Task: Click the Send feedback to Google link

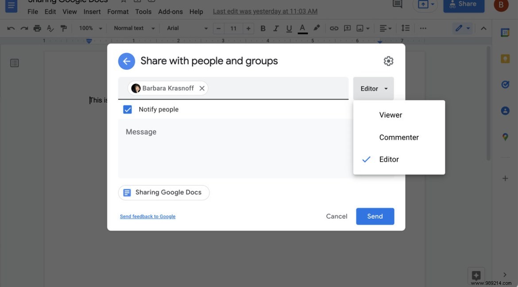Action: click(x=147, y=216)
